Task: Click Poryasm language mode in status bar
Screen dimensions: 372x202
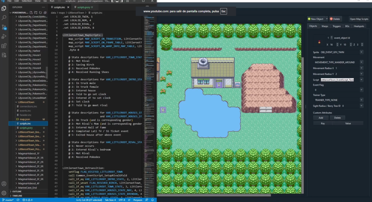Action: [138, 200]
